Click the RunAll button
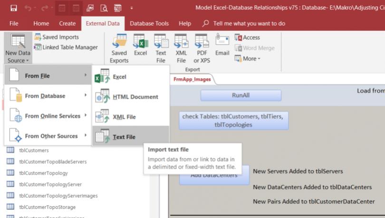The height and width of the screenshot is (218, 385). 241,95
